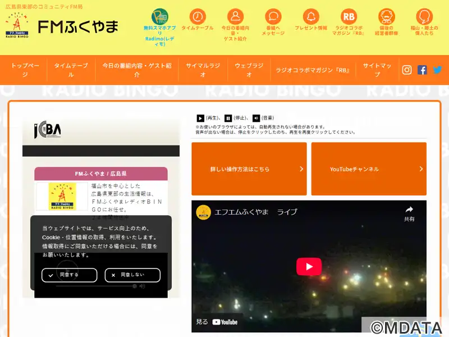The height and width of the screenshot is (337, 449).
Task: Click the FMふくやま / 広島県 station header
Action: 101,174
